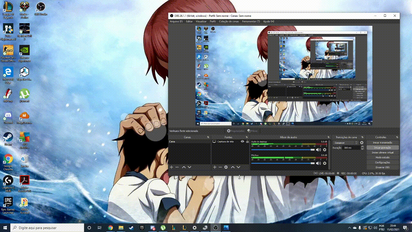Open Mic/Aux settings gear
Viewport: 412px width, 232px height.
(325, 163)
